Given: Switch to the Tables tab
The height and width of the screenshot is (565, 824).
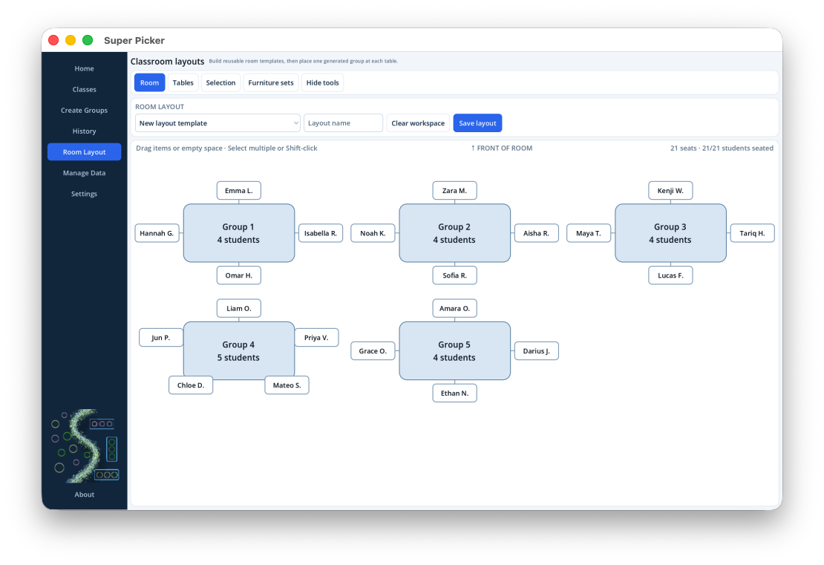Looking at the screenshot, I should point(183,82).
